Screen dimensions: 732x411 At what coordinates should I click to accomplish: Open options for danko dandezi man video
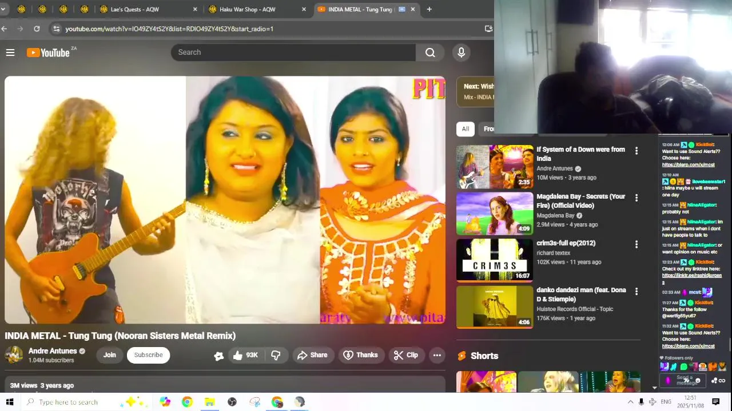click(636, 291)
